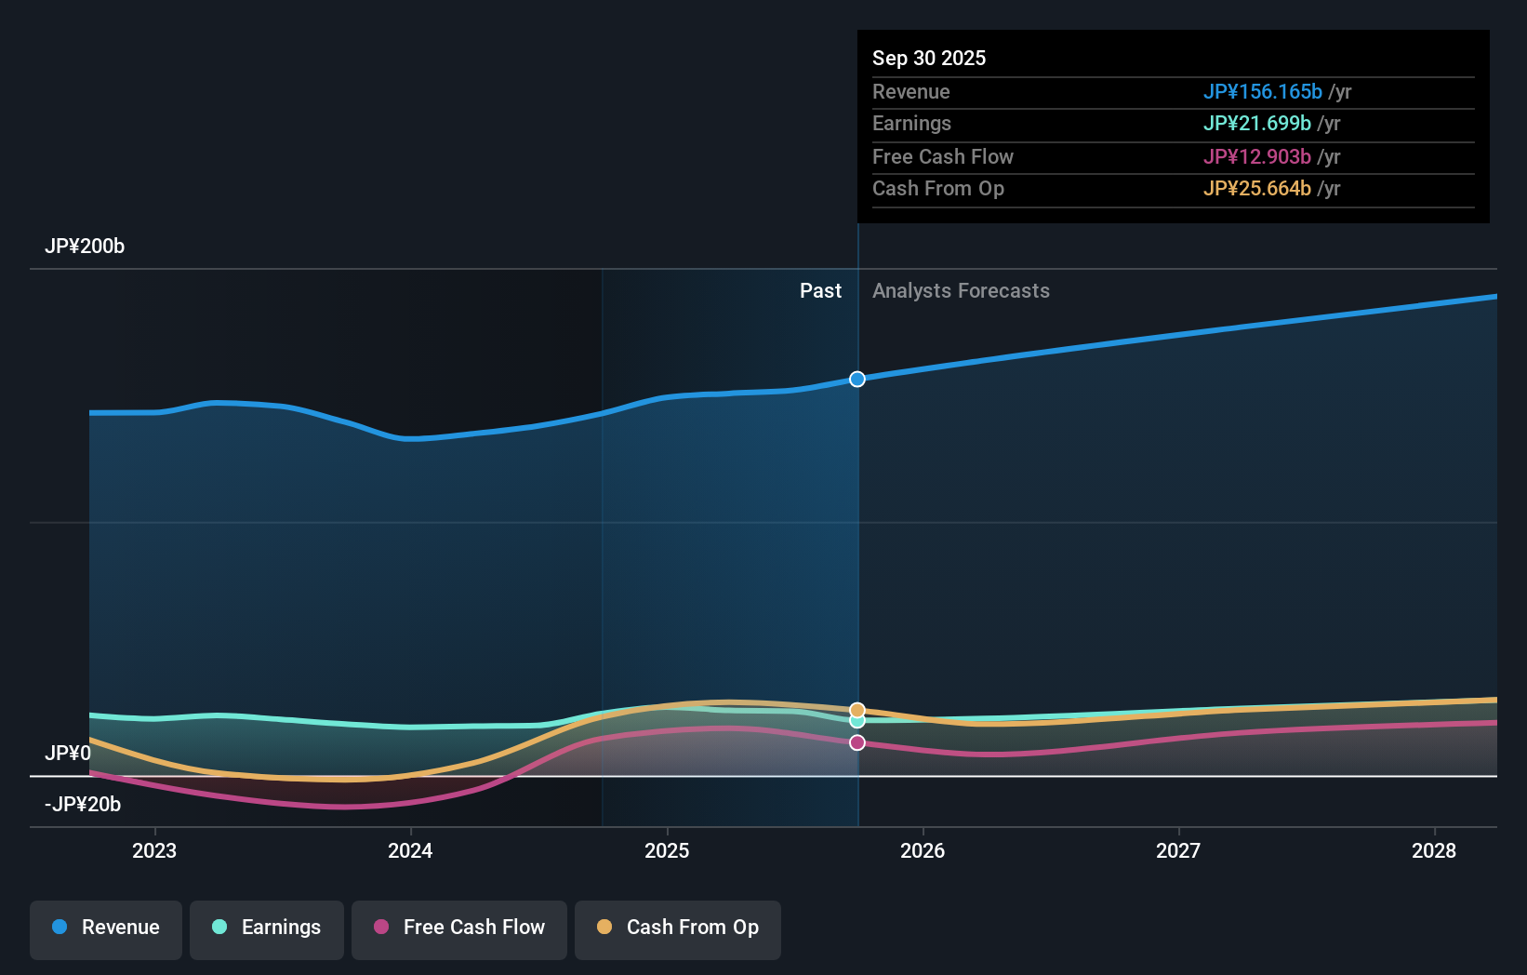Click the teal Earnings dot icon in legend

pyautogui.click(x=218, y=928)
